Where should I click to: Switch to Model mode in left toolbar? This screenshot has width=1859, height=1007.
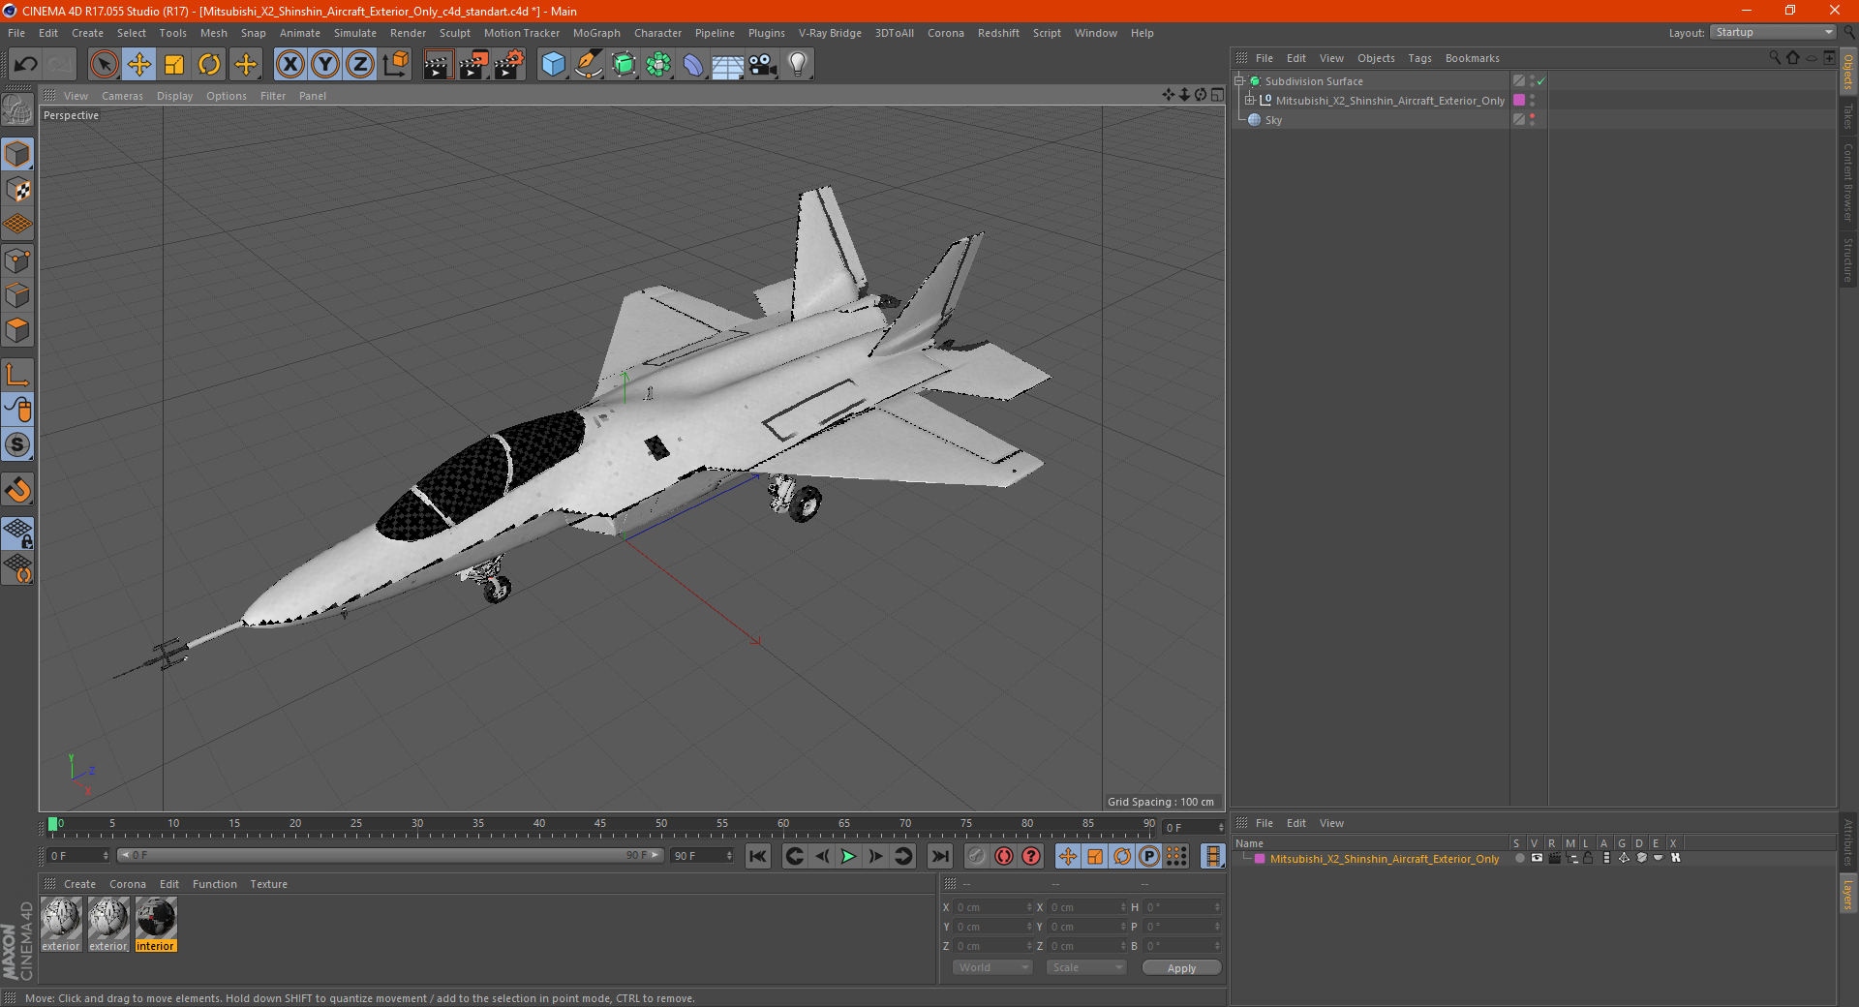[x=18, y=154]
